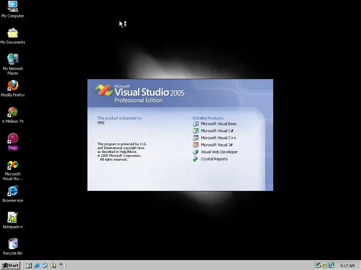Click the yellow key tray icon
Image resolution: width=361 pixels, height=270 pixels.
tap(325, 265)
